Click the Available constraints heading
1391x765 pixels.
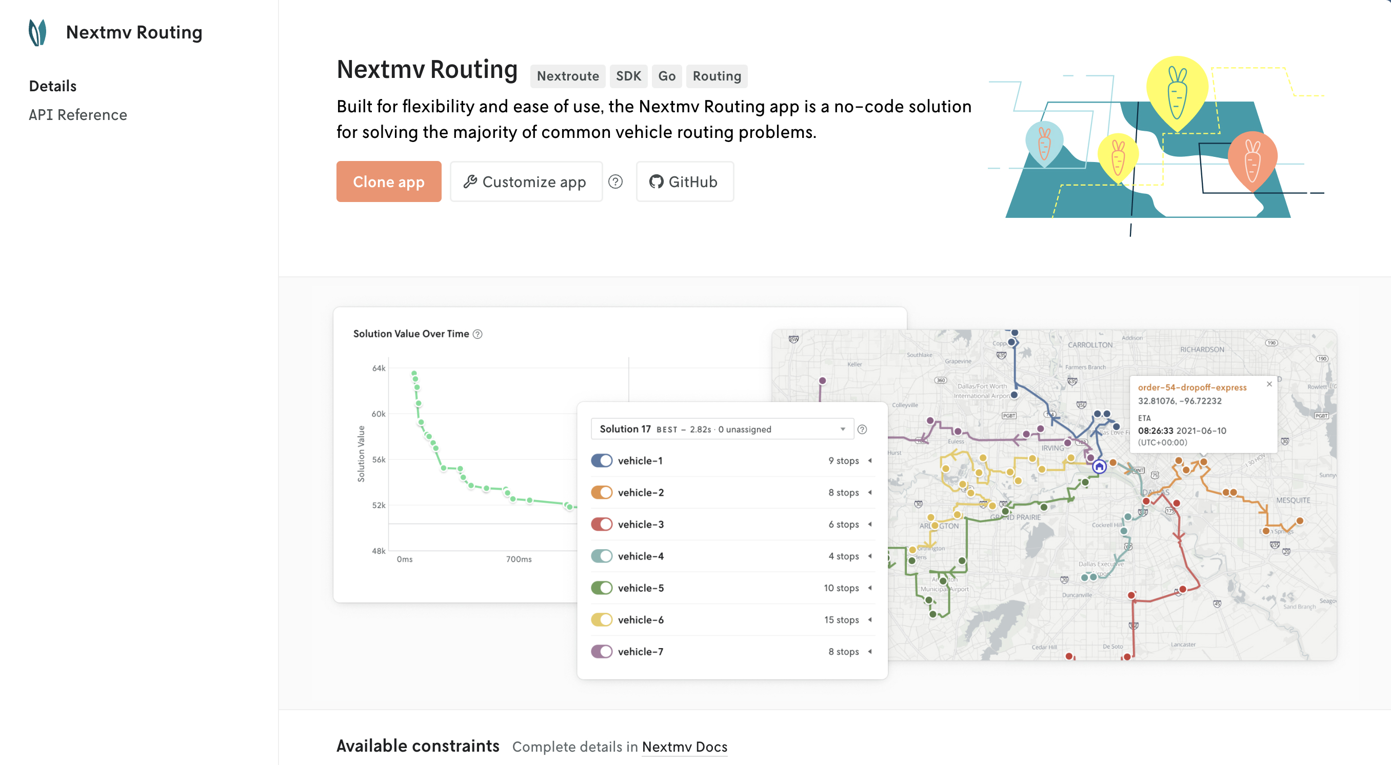coord(418,746)
